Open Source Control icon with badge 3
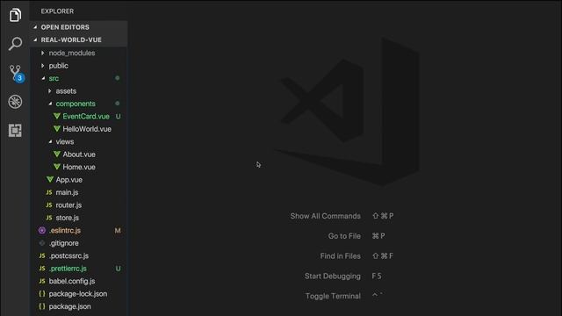Screen dimensions: 562x316 click(x=17, y=74)
